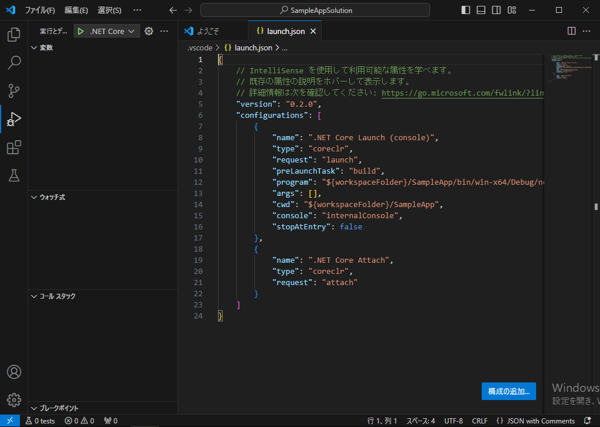Toggle the bottom panel layout button
Image resolution: width=600 pixels, height=427 pixels.
481,10
